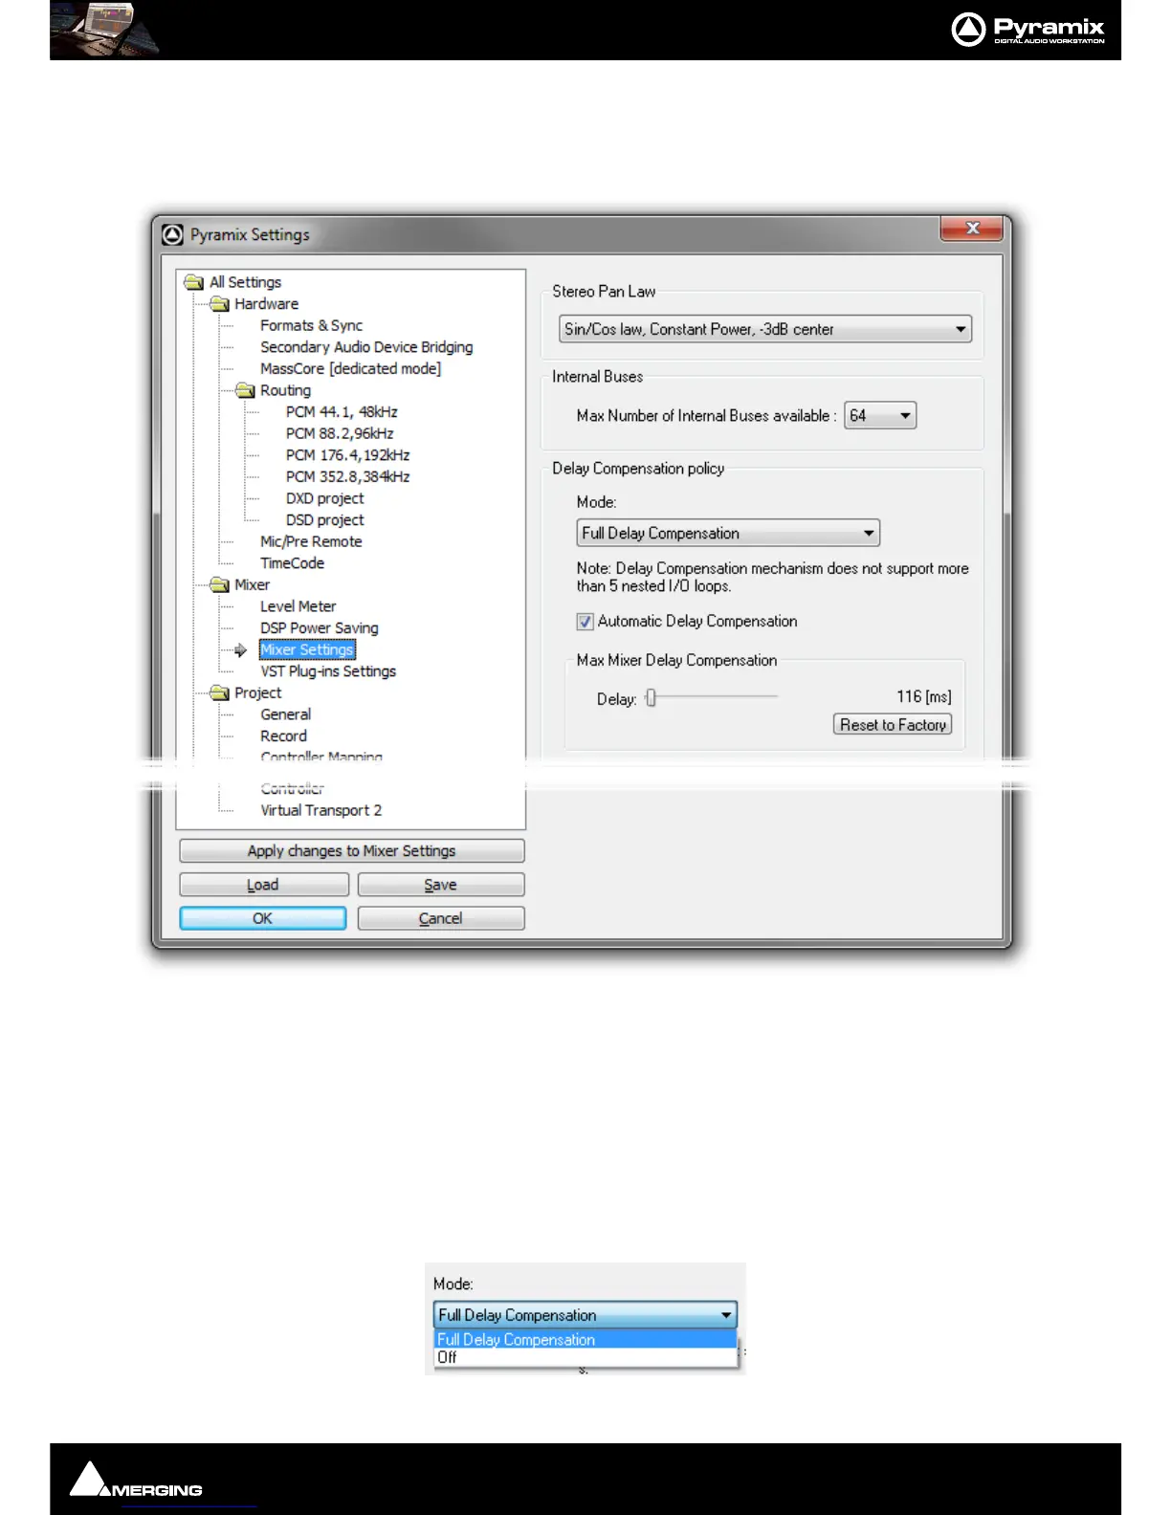Select TimeCode tree item
This screenshot has height=1515, width=1171.
[x=292, y=563]
